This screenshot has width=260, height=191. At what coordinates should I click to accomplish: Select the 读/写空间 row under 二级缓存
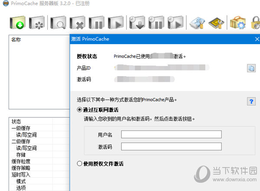coord(39,148)
